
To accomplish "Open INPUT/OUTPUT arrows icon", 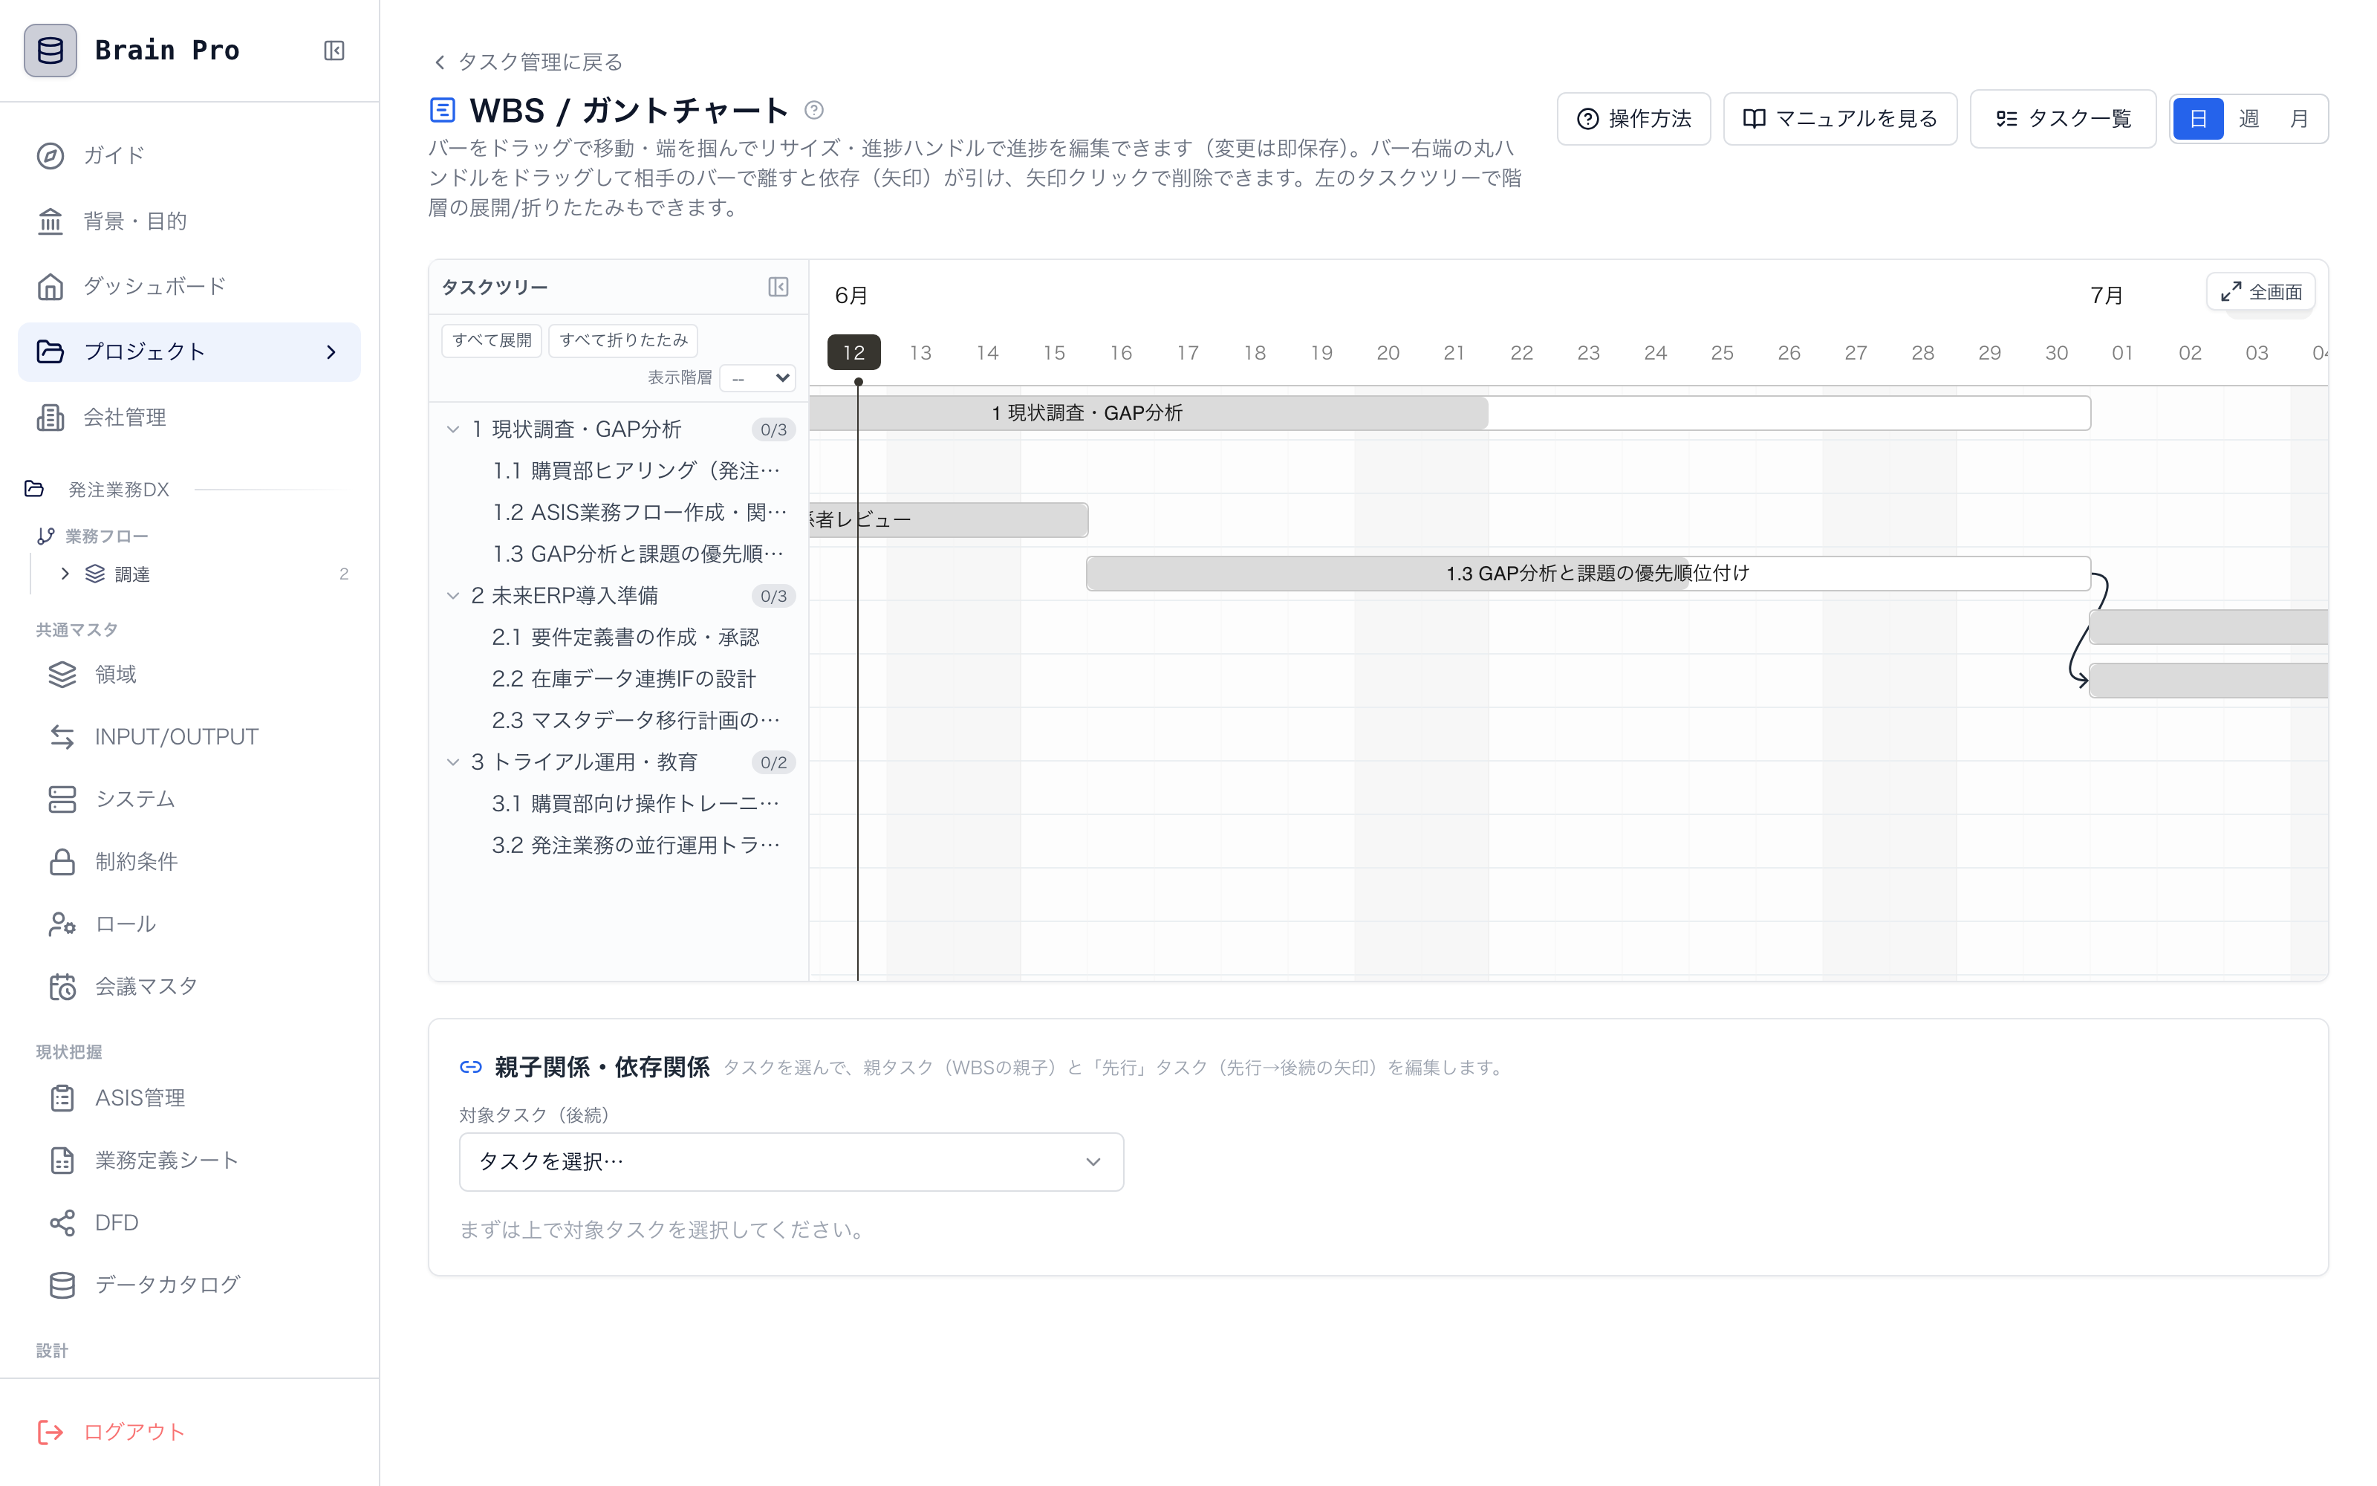I will click(x=62, y=737).
